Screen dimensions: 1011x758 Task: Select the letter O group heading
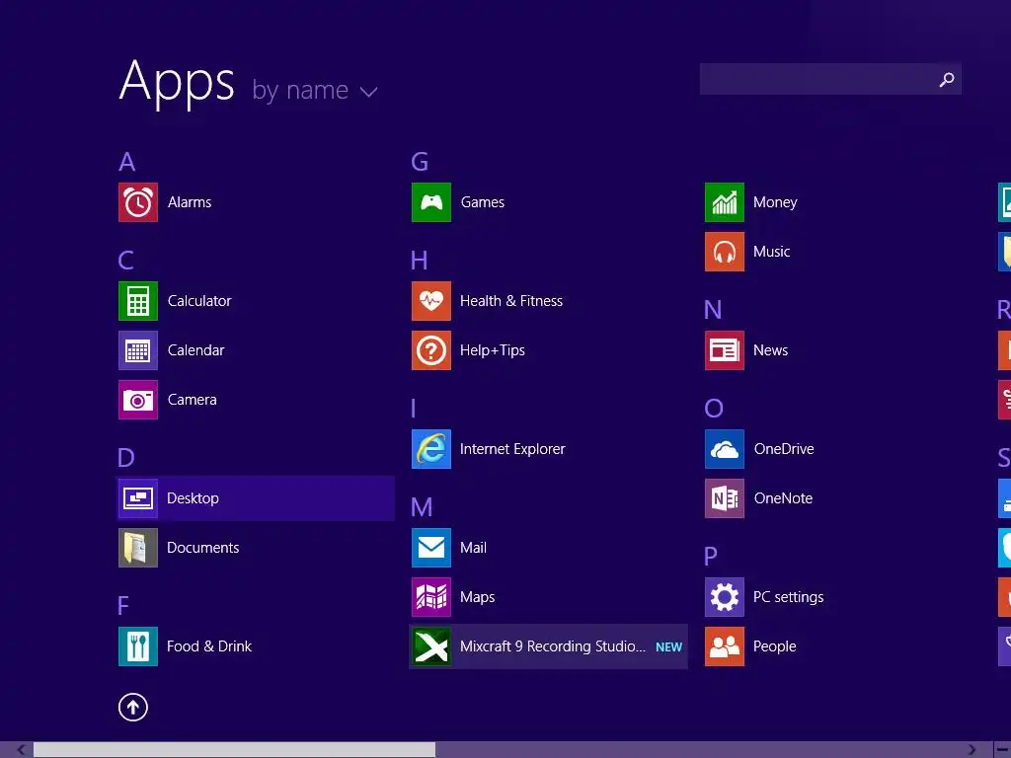[x=714, y=409]
